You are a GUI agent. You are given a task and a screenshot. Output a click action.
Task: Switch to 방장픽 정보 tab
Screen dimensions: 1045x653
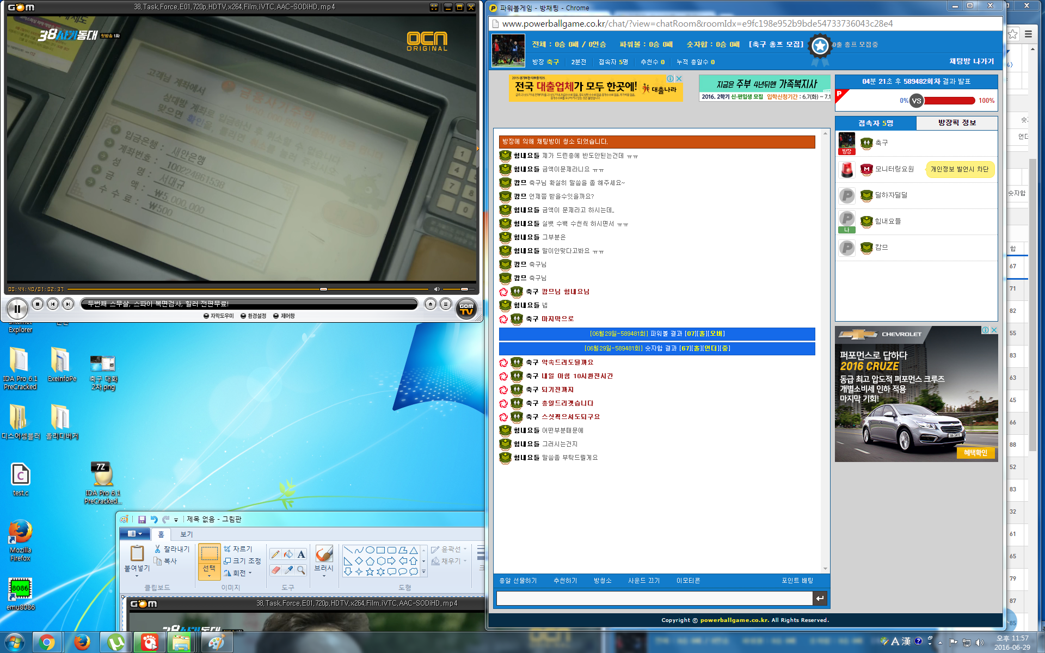point(957,123)
